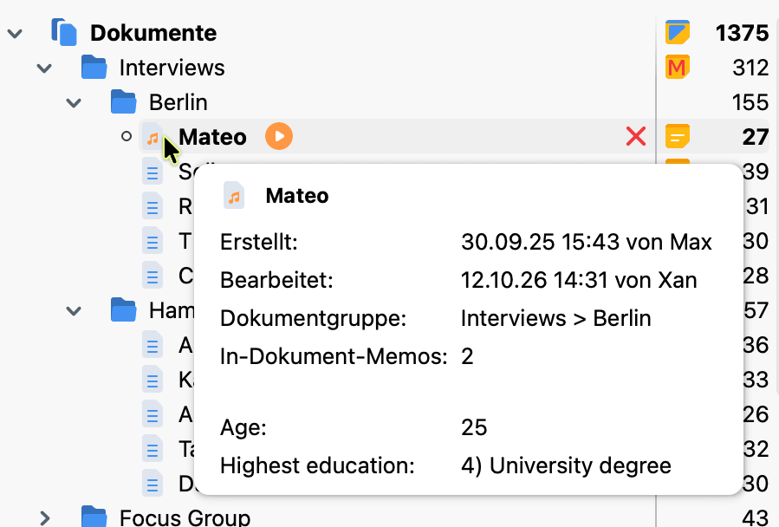Click the Ham folder icon
Image resolution: width=779 pixels, height=527 pixels.
pyautogui.click(x=123, y=309)
